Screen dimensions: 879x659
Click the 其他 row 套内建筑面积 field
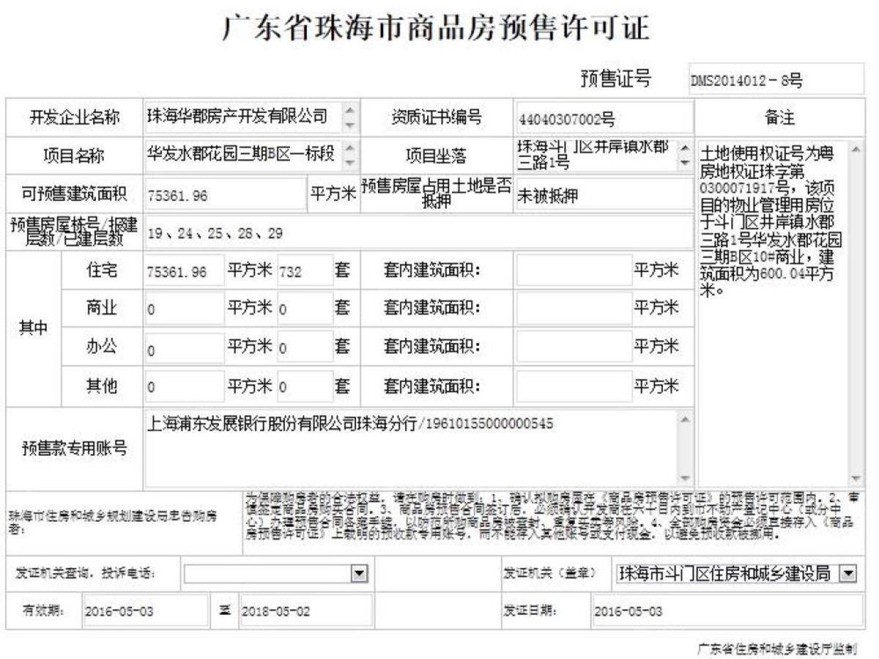pos(574,386)
